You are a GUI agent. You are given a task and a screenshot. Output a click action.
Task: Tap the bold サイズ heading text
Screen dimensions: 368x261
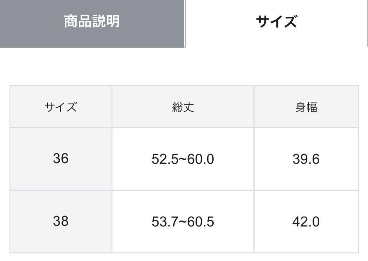(x=276, y=21)
